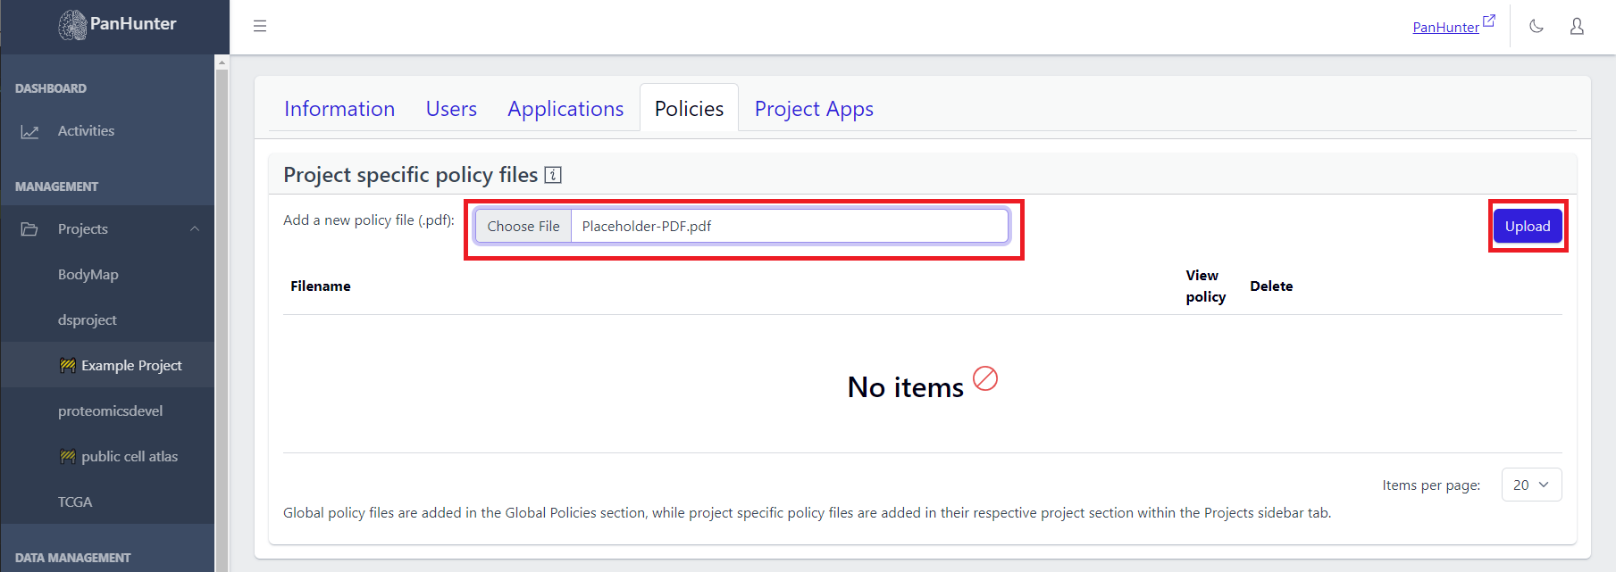Go to the Applications tab

point(565,109)
